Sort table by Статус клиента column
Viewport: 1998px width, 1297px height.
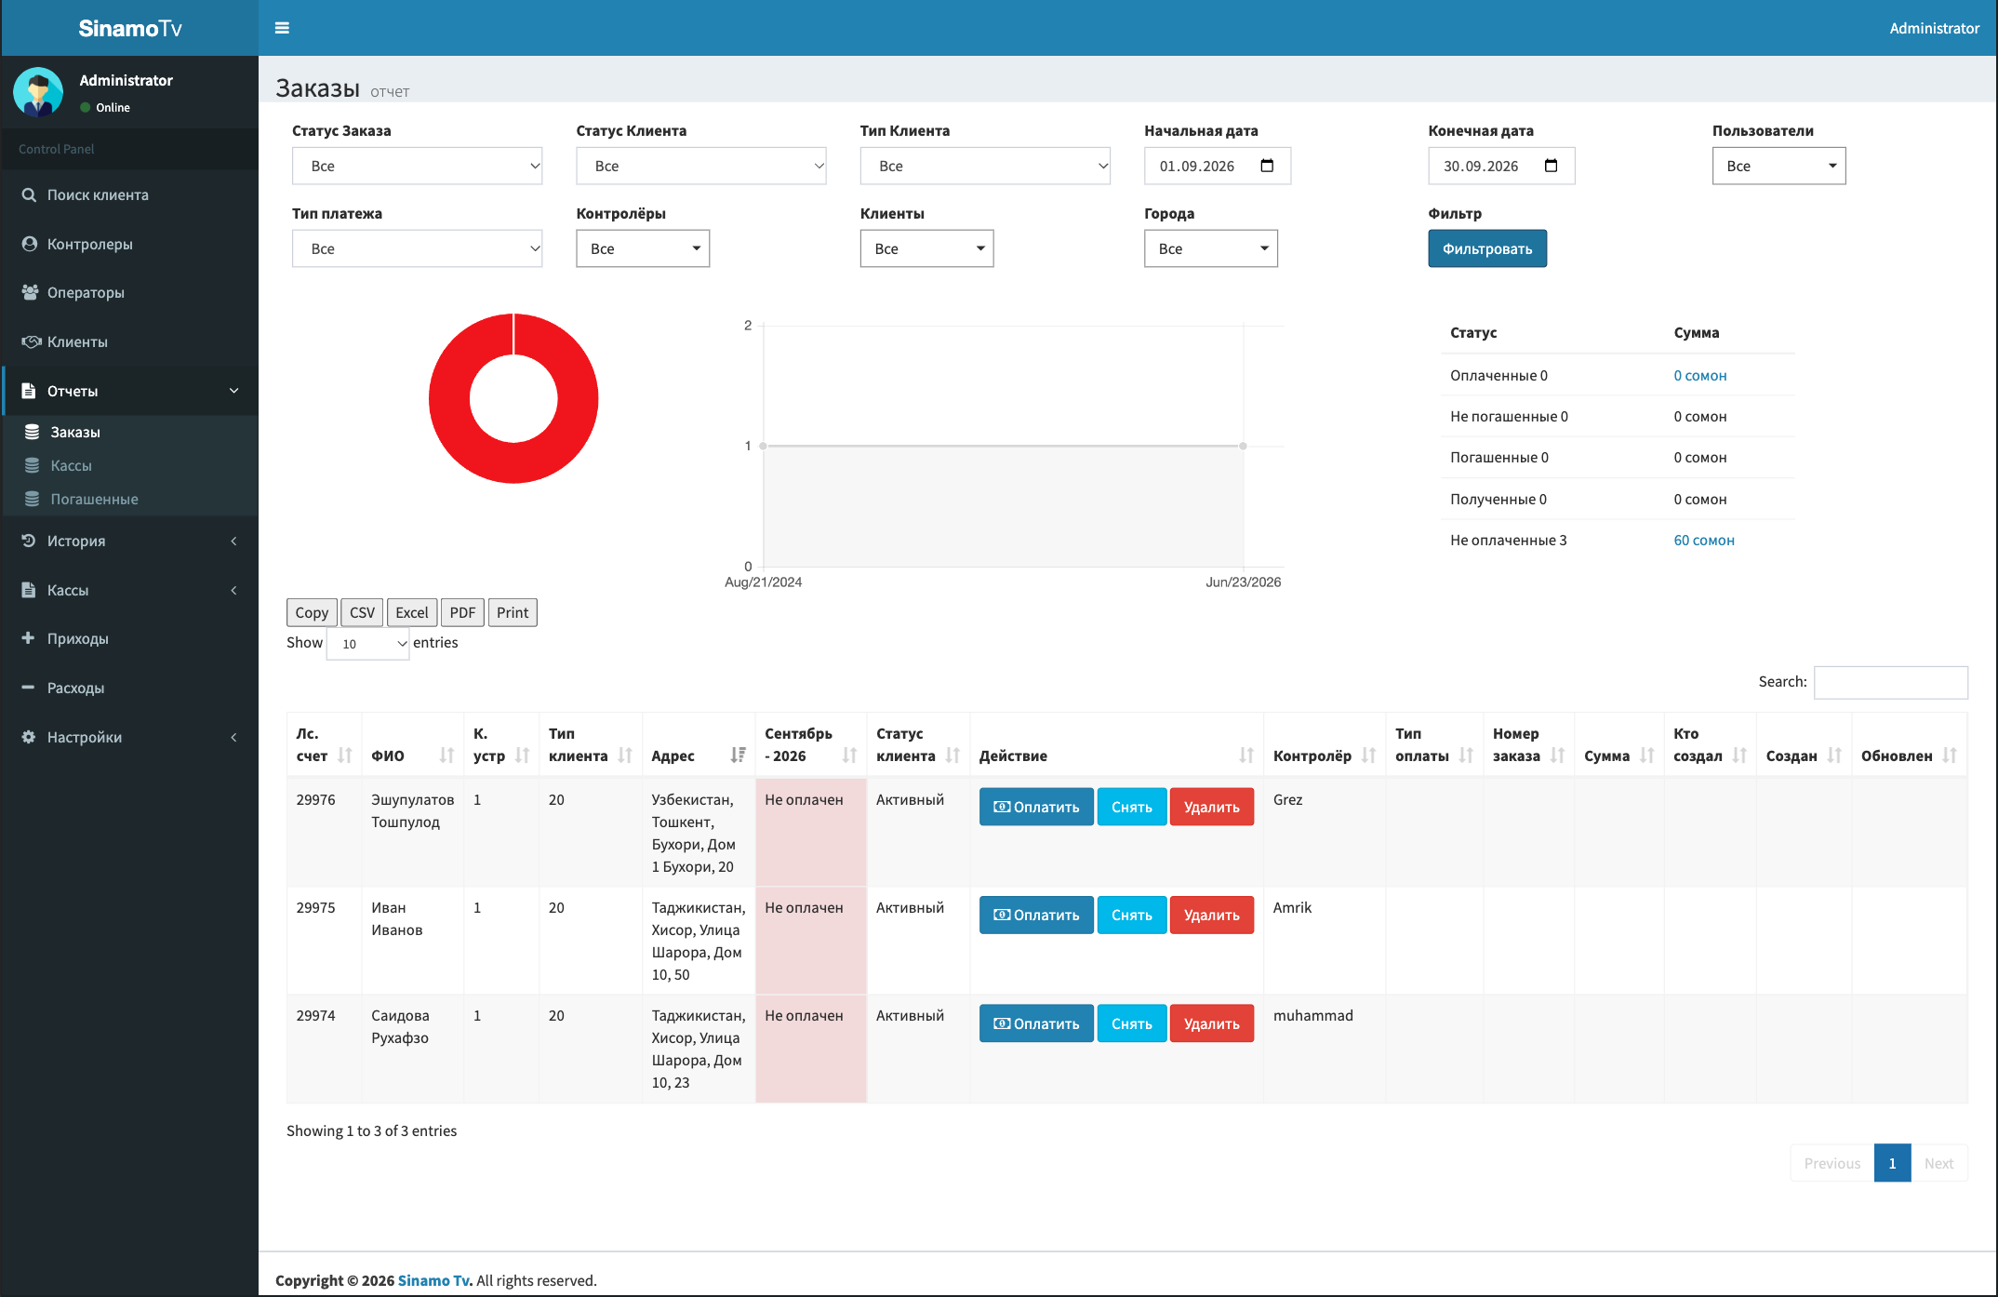coord(918,745)
